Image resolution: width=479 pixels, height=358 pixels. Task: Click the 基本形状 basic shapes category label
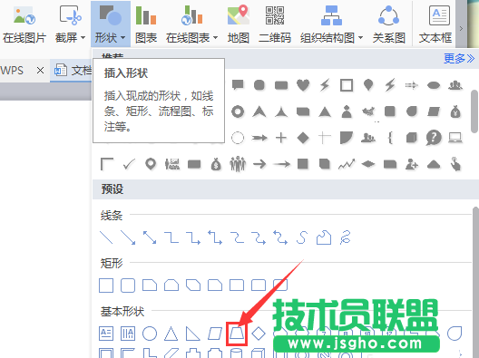[122, 312]
